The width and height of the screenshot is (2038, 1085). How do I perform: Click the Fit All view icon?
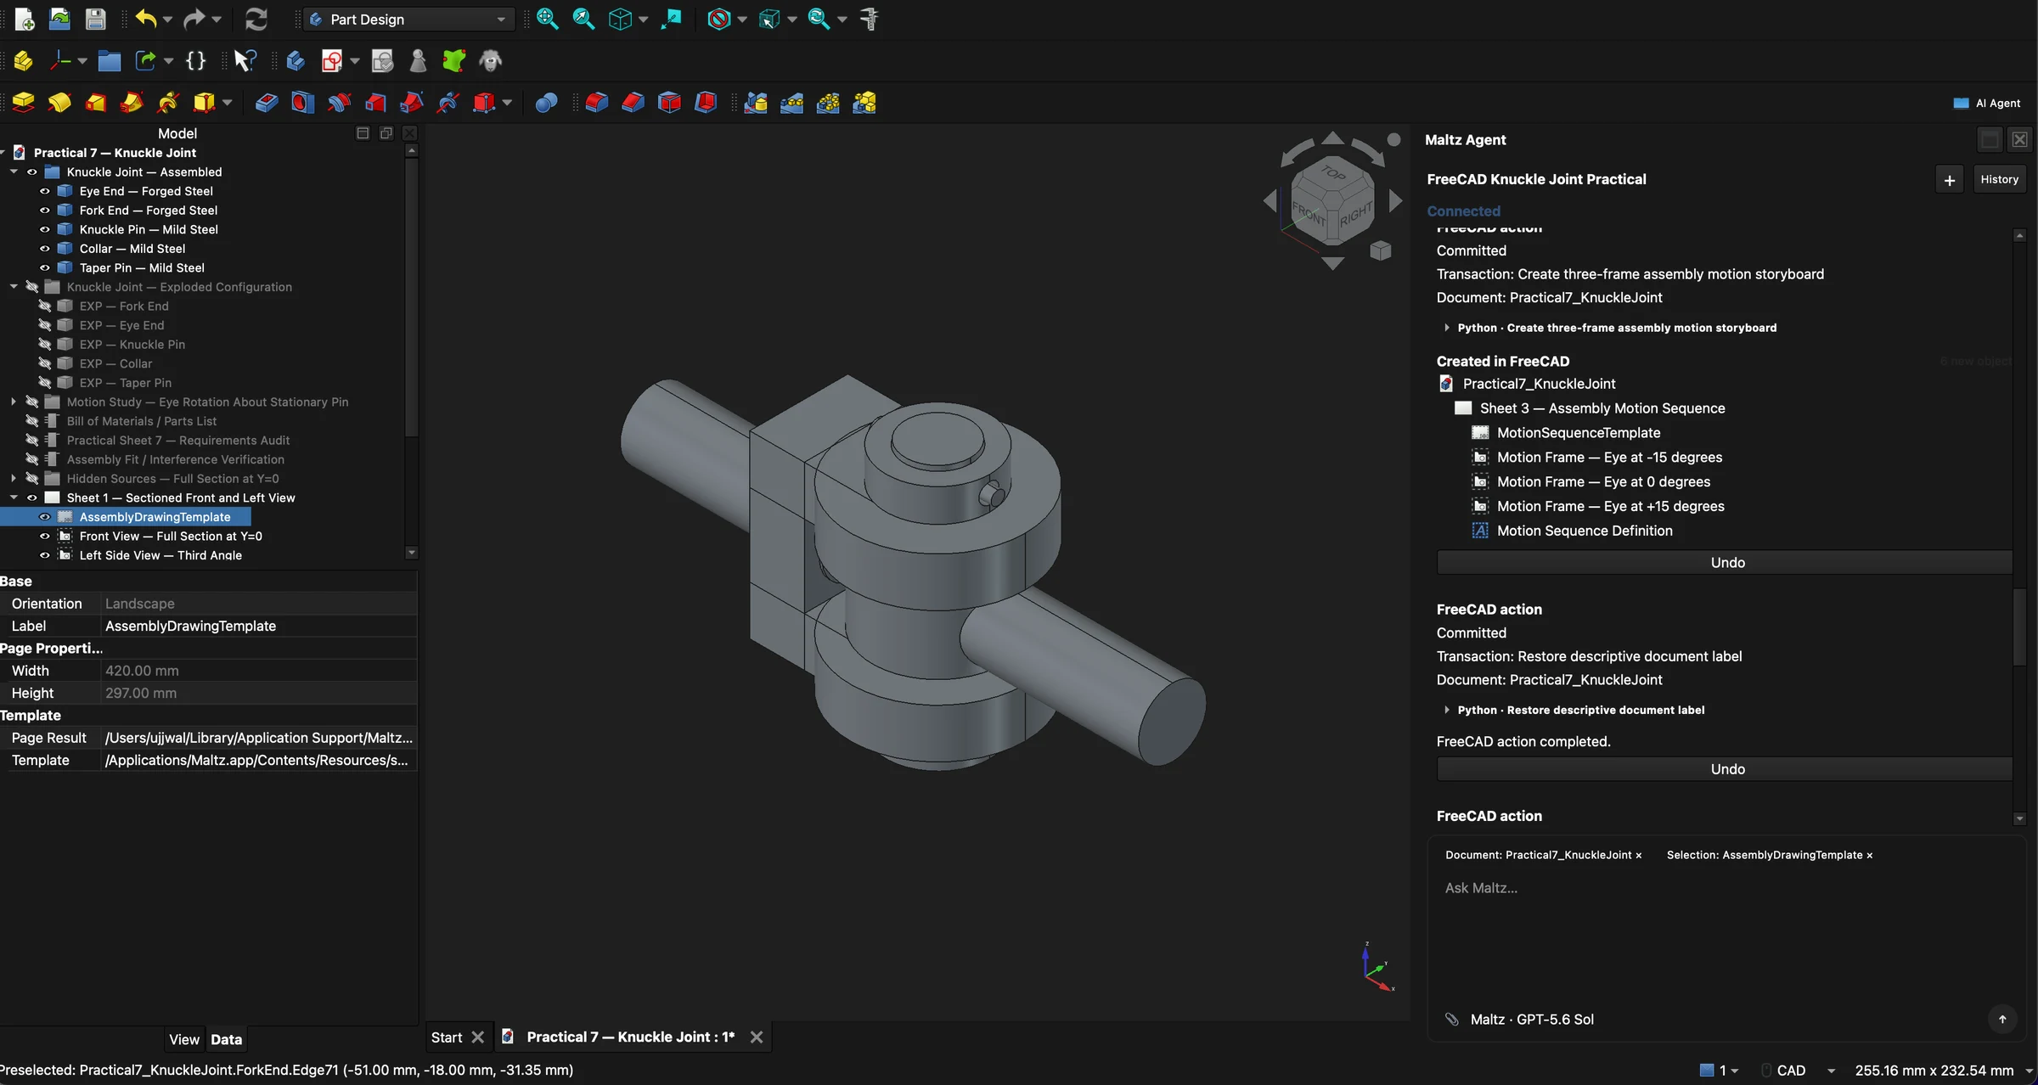pyautogui.click(x=548, y=19)
